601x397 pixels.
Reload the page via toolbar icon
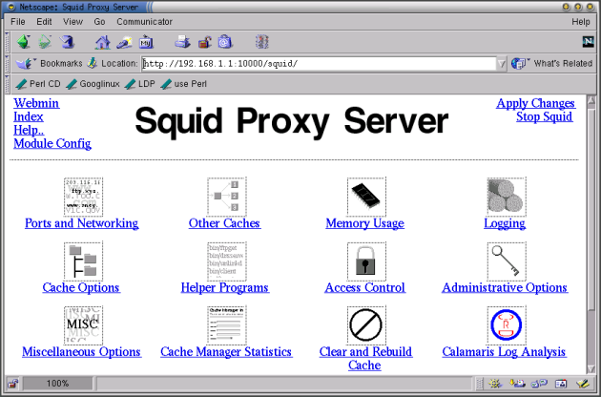pos(67,42)
